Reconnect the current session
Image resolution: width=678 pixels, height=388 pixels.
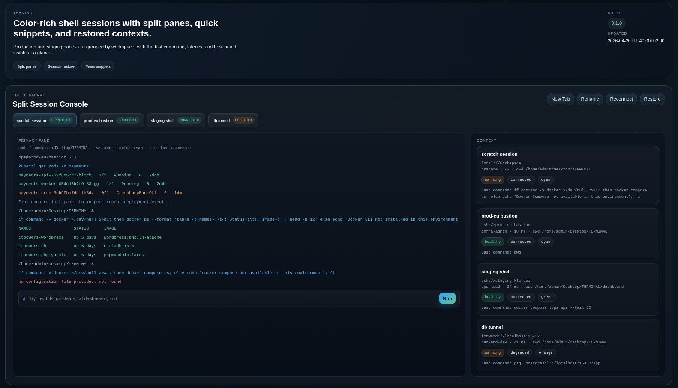[621, 99]
